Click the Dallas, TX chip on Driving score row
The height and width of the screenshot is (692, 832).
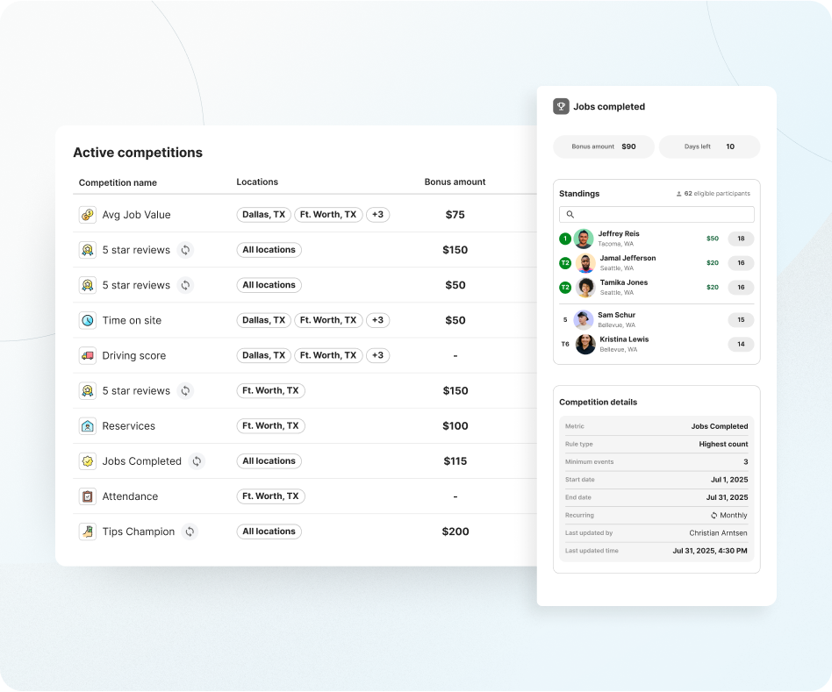[x=263, y=355]
